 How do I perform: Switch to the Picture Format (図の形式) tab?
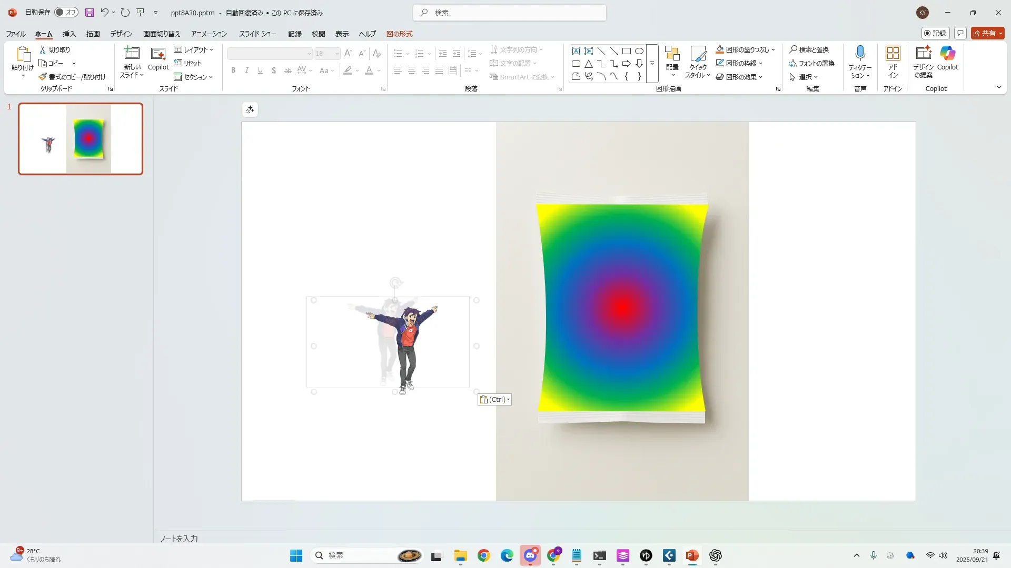pos(399,34)
